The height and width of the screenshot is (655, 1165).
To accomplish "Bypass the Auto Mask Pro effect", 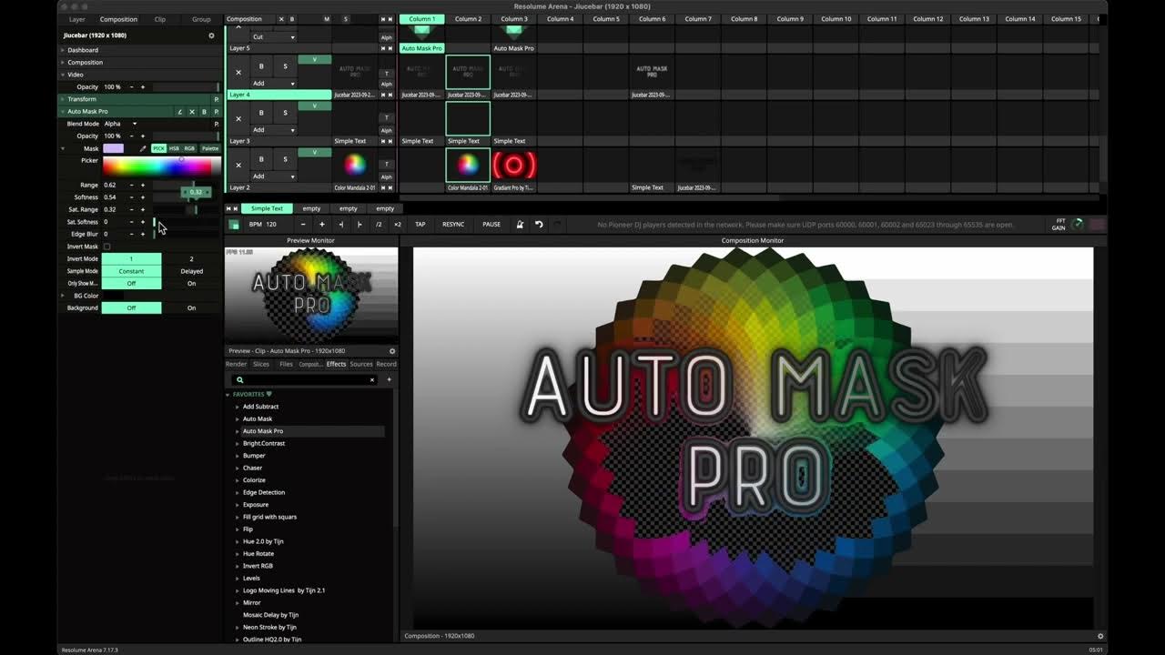I will point(204,112).
